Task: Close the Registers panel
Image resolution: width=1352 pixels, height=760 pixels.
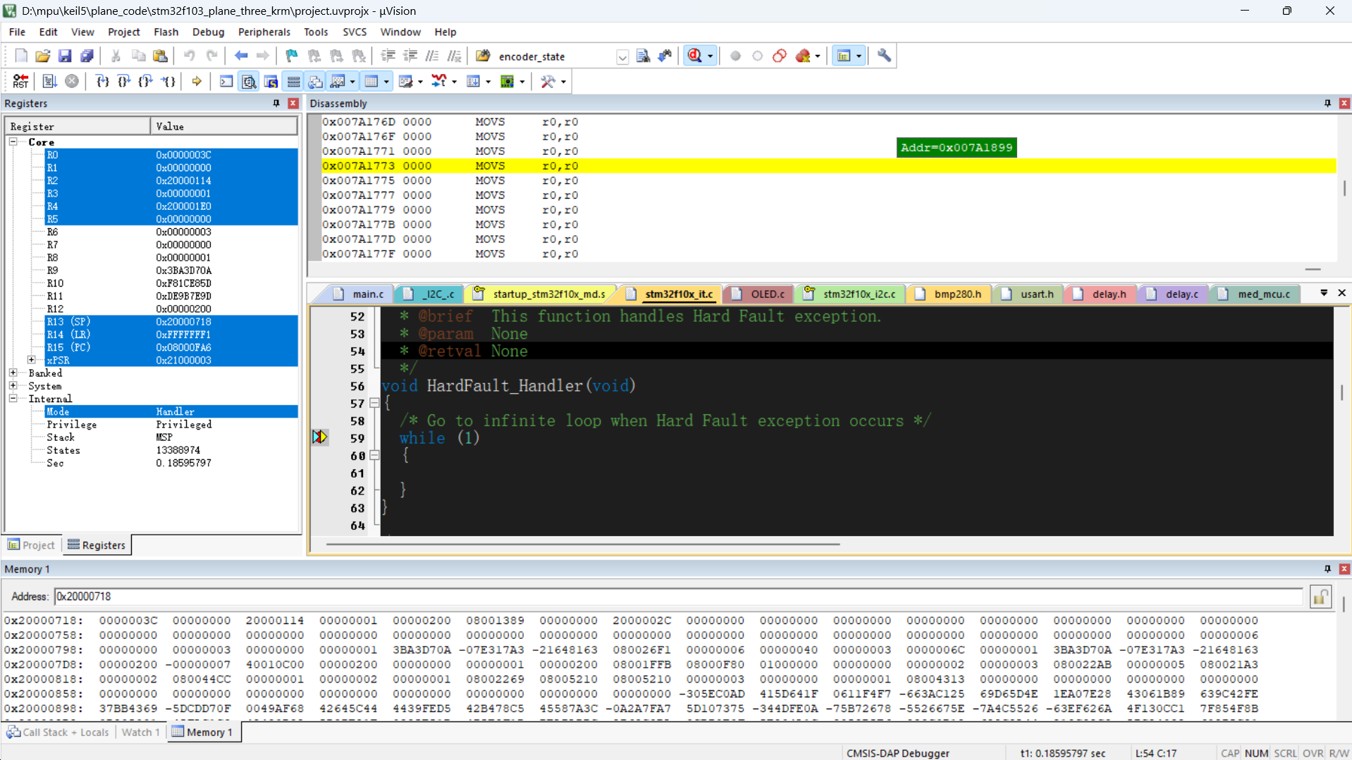Action: point(293,104)
